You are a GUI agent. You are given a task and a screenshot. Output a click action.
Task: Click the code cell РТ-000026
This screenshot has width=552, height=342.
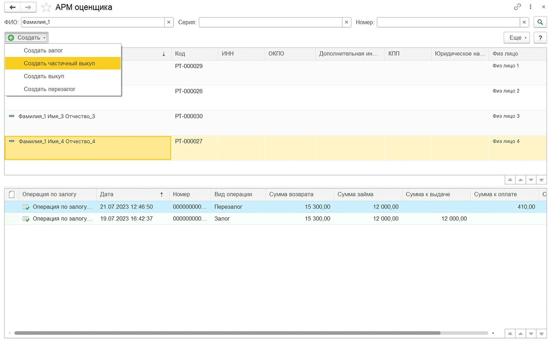pos(195,98)
